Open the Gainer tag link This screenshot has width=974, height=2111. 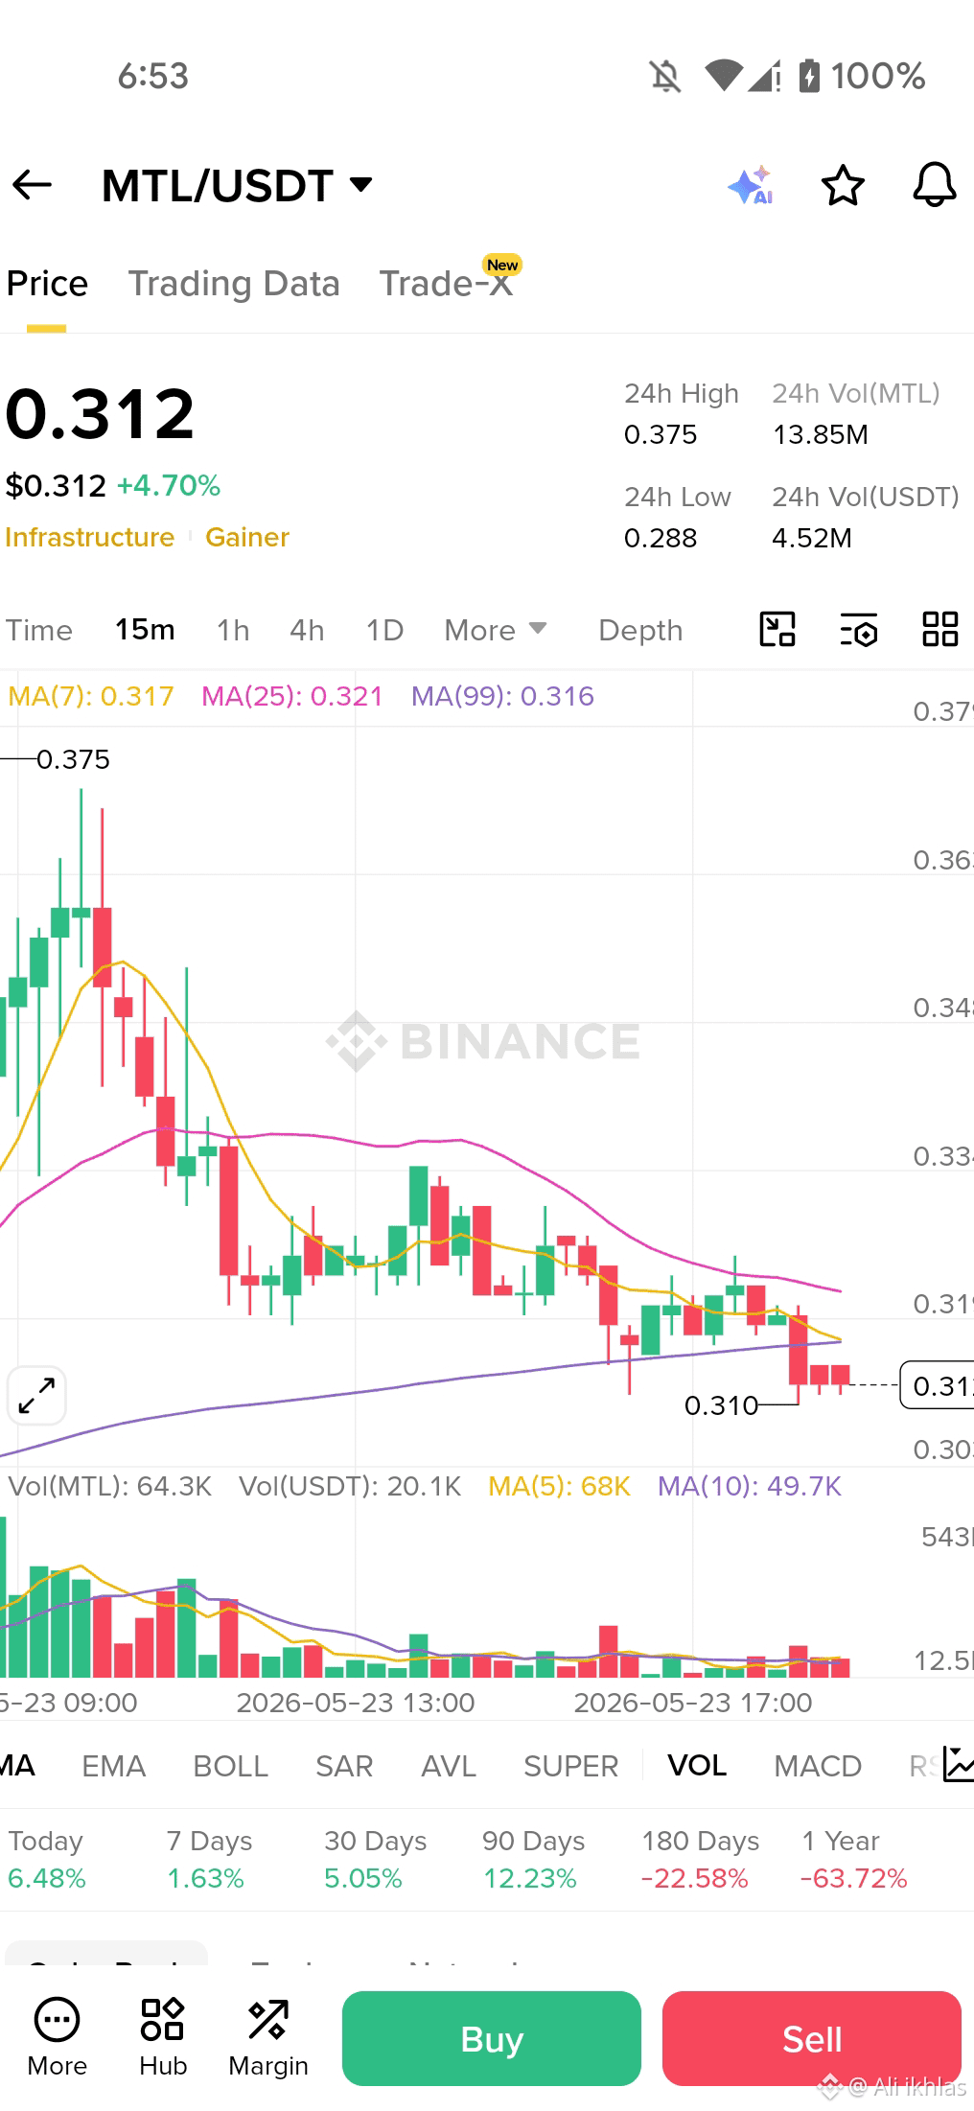[x=247, y=537]
